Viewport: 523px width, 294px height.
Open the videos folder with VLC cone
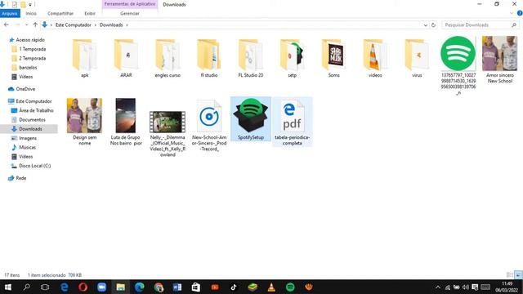pyautogui.click(x=375, y=58)
